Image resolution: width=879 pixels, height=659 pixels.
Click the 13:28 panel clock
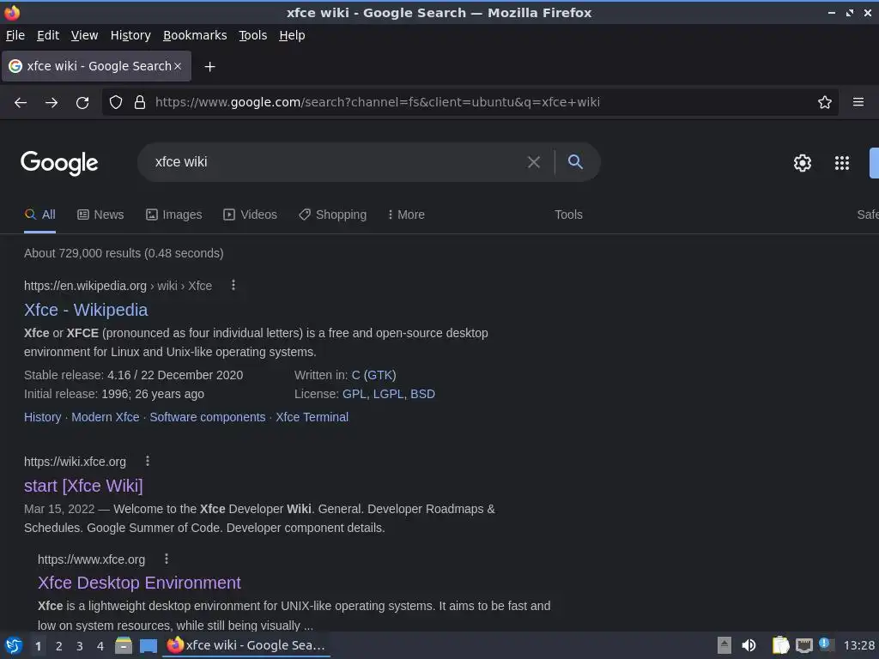(x=858, y=645)
